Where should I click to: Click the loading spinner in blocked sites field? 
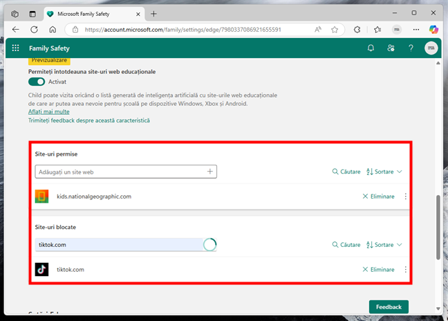tap(209, 245)
